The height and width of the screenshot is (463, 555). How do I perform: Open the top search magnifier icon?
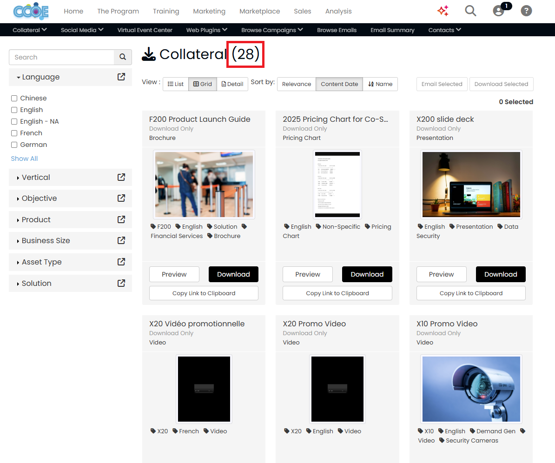[470, 11]
